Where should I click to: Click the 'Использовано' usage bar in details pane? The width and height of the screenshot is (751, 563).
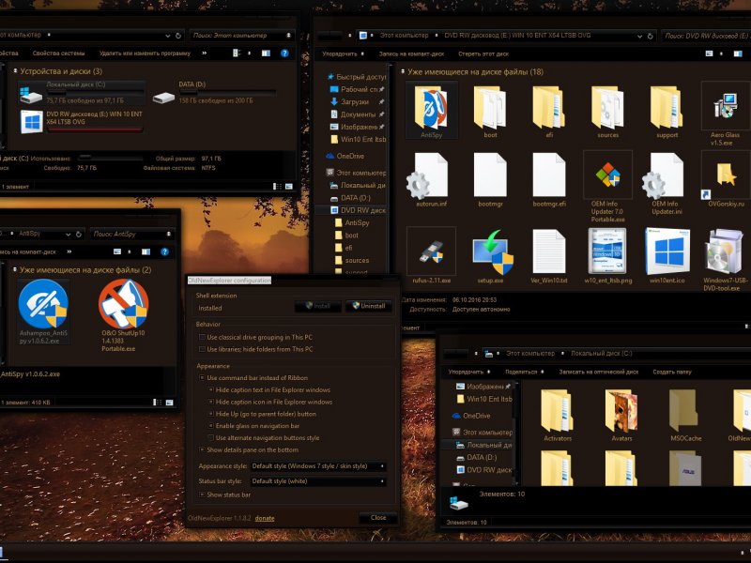coord(110,157)
